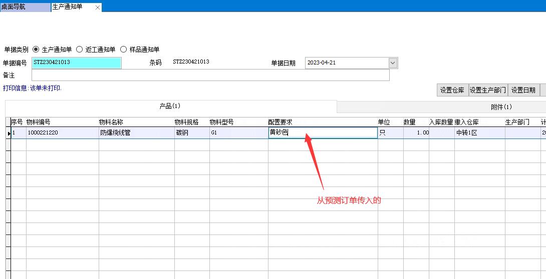
Task: Select the 生产通知单 radio button
Action: tap(36, 49)
